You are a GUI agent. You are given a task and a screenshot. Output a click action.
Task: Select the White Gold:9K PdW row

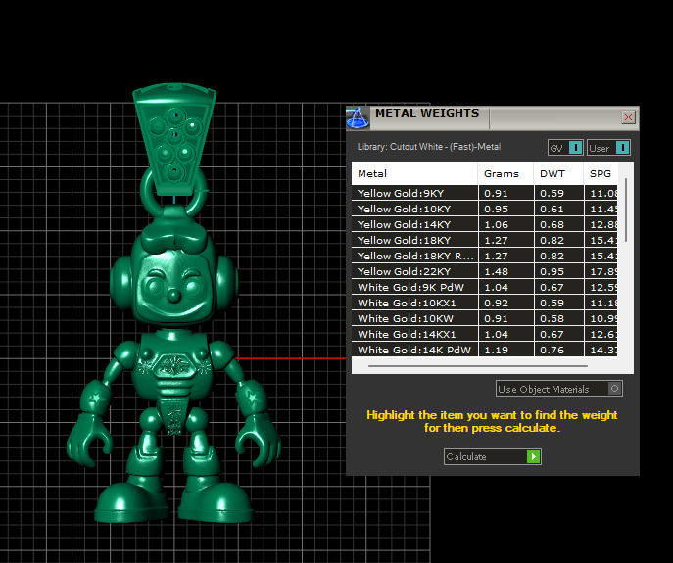pyautogui.click(x=484, y=287)
